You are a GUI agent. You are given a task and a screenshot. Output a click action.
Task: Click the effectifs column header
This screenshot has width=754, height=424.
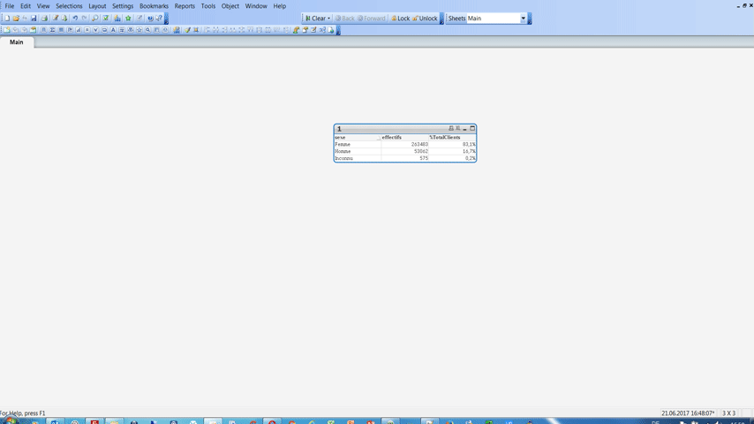pos(405,137)
